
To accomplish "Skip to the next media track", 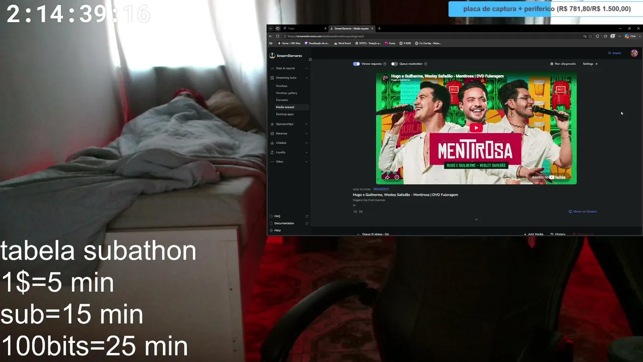I will [x=361, y=212].
